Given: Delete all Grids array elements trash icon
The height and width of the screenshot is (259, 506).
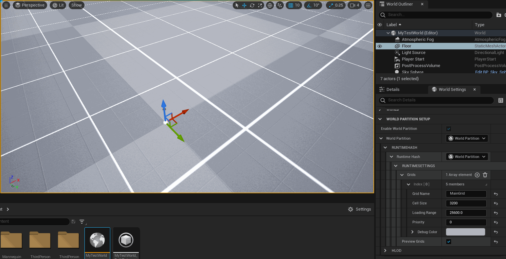Looking at the screenshot, I should [485, 175].
